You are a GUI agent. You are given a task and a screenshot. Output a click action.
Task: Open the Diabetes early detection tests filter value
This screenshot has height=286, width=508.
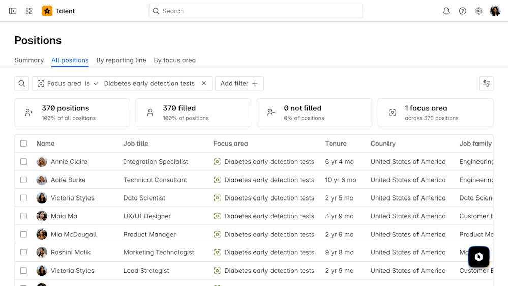[x=150, y=83]
